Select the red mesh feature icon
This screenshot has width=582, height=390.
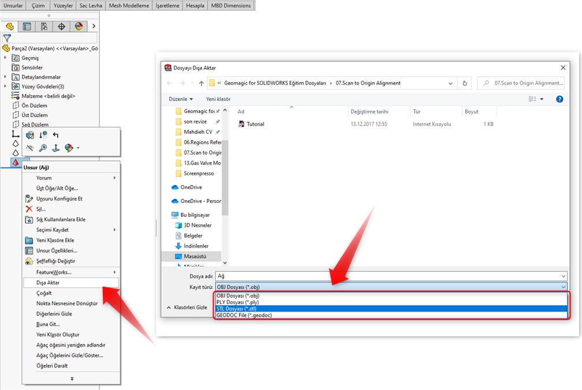click(16, 162)
